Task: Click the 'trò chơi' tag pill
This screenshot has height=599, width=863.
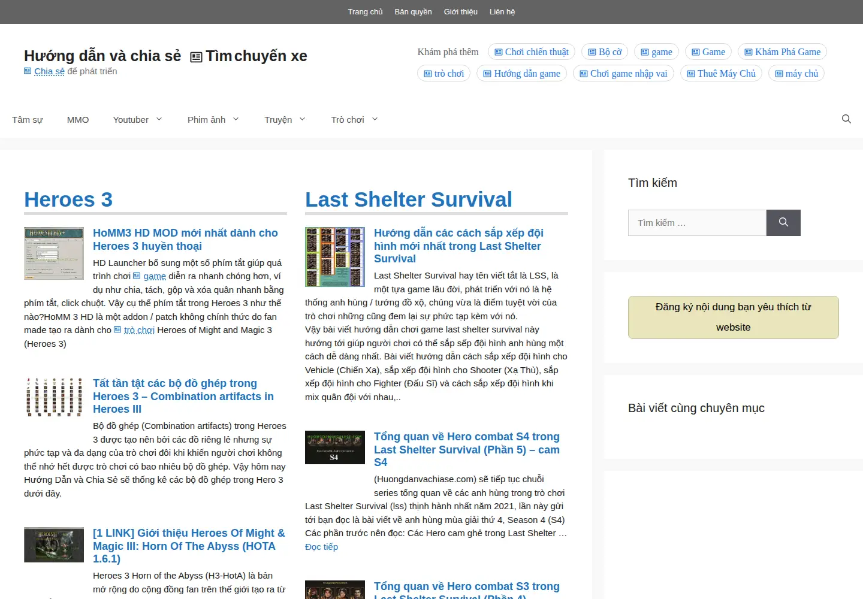Action: point(444,74)
